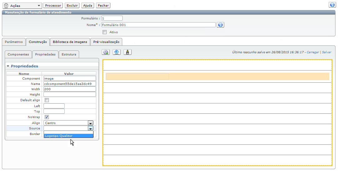This screenshot has height=172, width=338.
Task: Click into the Height value field
Action: 69,95
